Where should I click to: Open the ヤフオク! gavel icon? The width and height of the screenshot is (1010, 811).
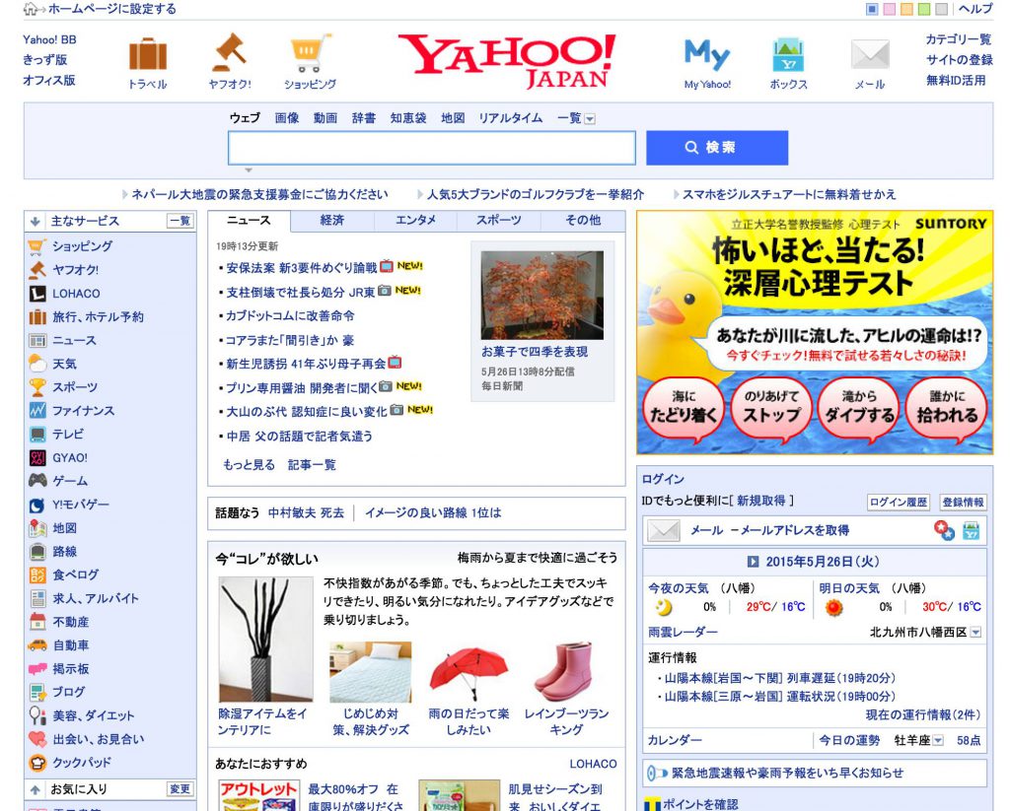[229, 53]
